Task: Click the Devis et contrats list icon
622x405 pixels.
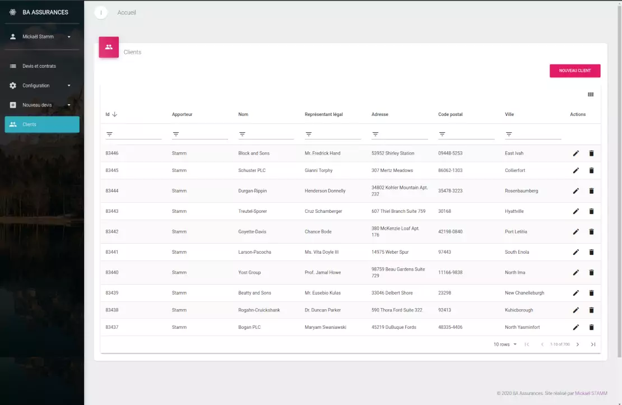Action: coord(13,66)
